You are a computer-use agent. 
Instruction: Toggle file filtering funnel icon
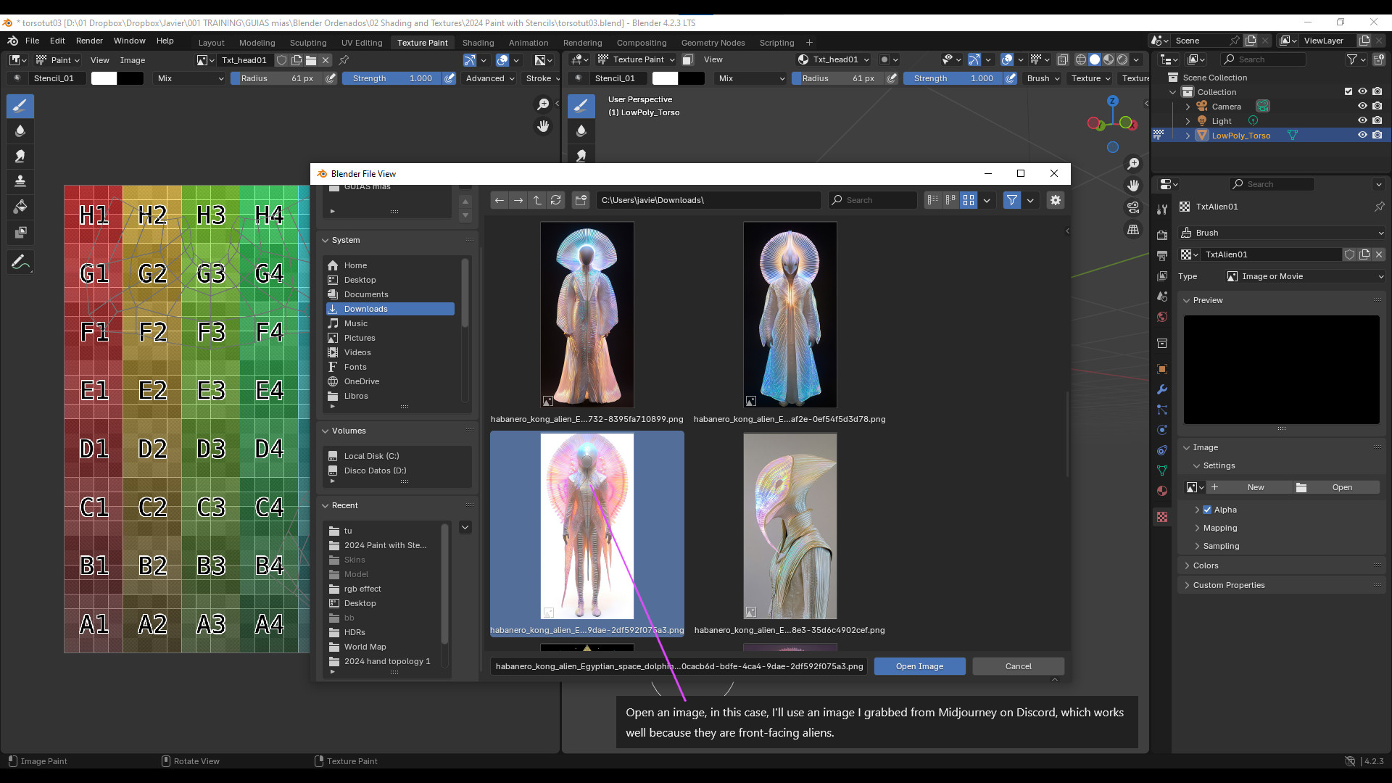[1012, 200]
